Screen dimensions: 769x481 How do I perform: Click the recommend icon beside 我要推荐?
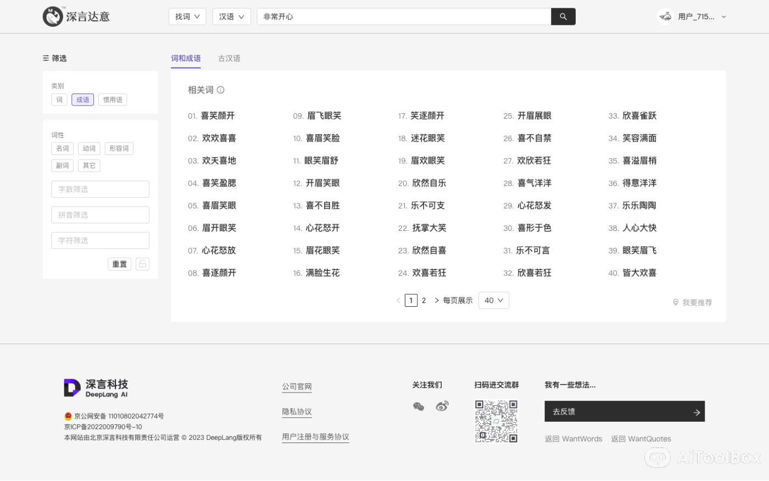[675, 302]
